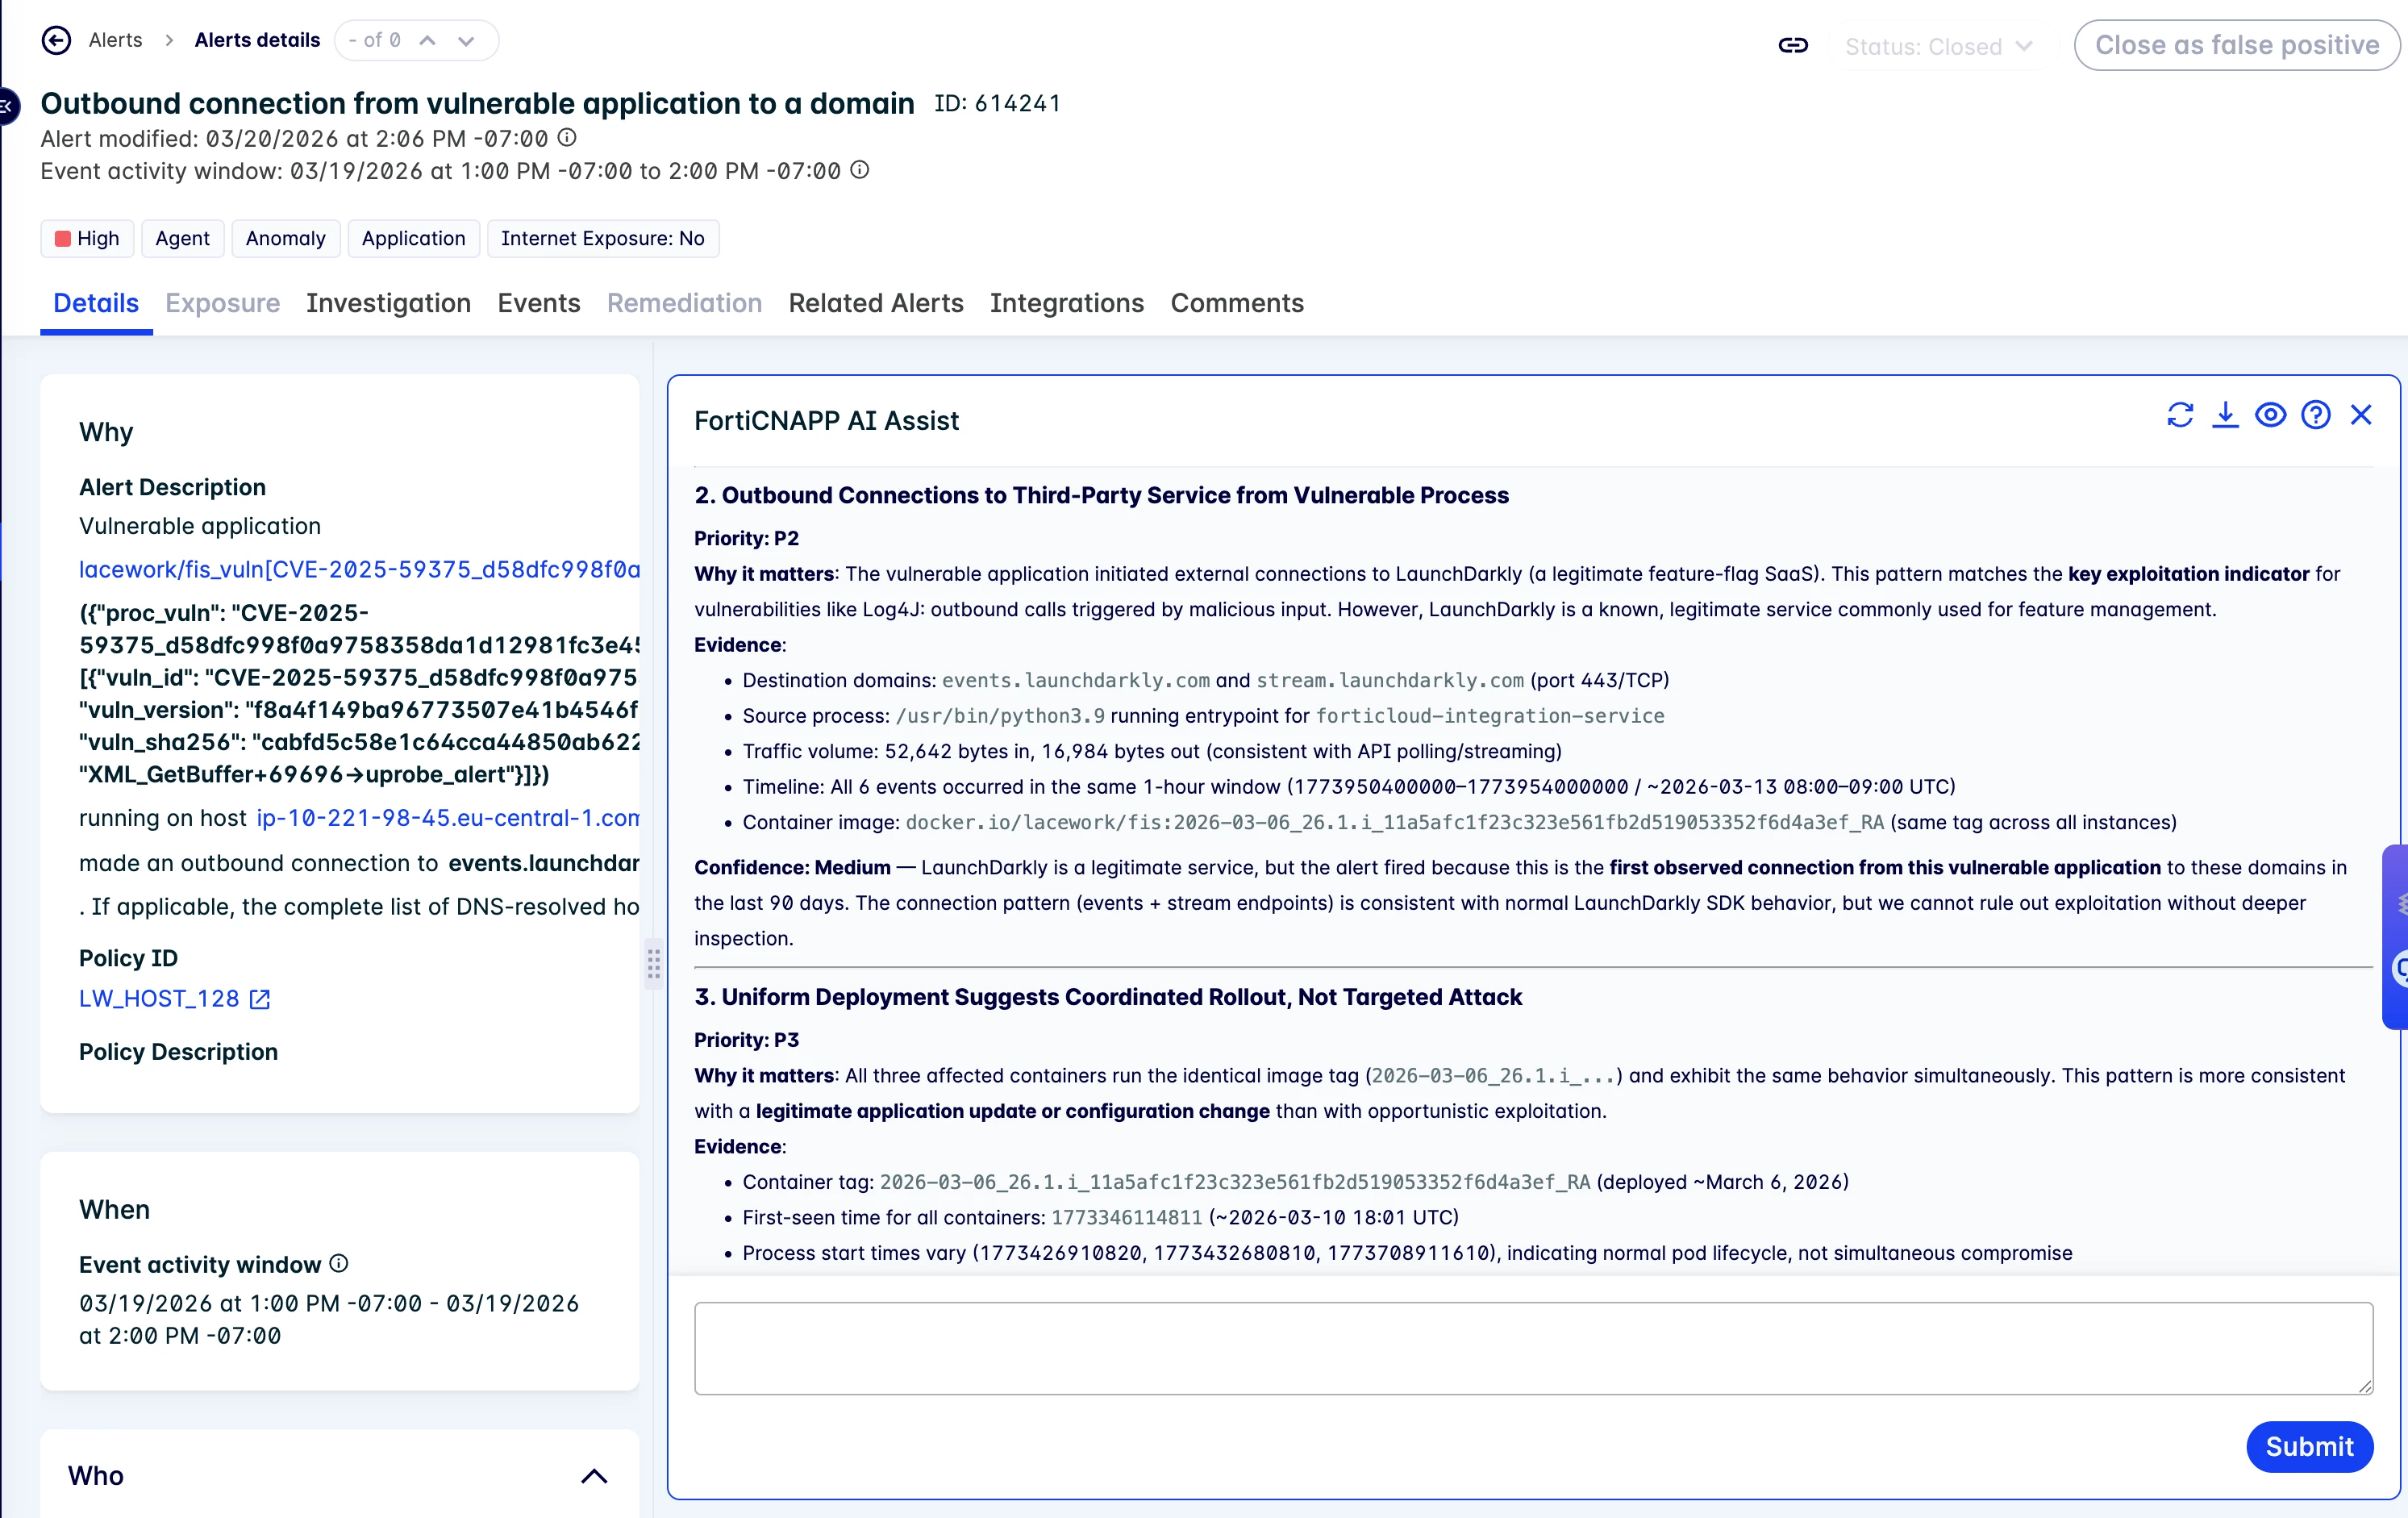2408x1518 pixels.
Task: Switch to the Details tab
Action: tap(96, 303)
